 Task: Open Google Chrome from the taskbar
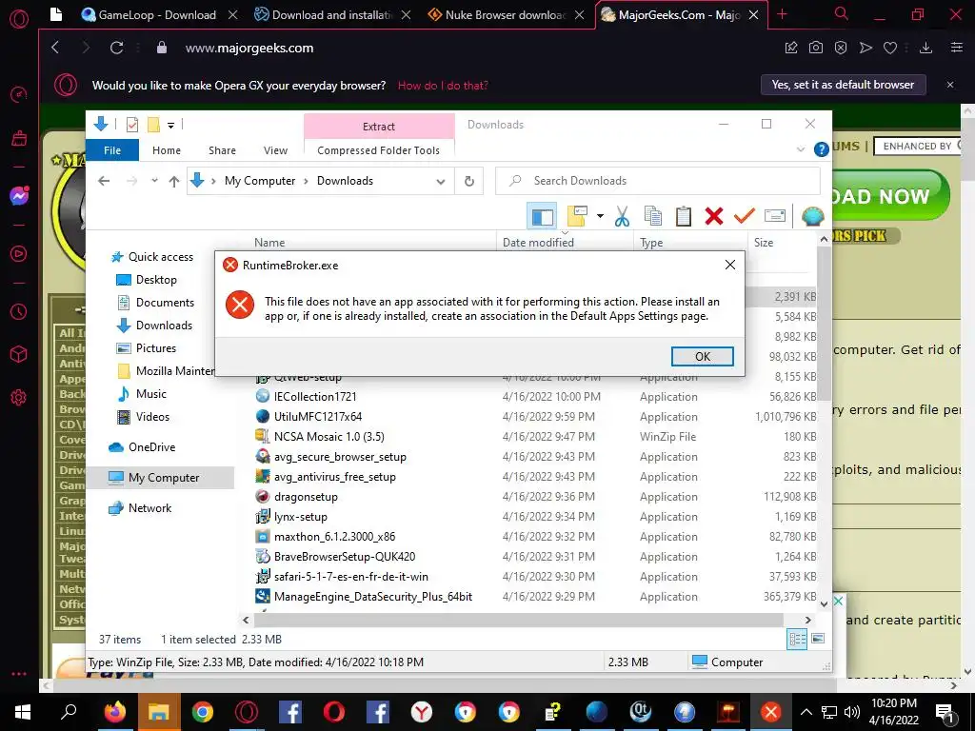(202, 712)
